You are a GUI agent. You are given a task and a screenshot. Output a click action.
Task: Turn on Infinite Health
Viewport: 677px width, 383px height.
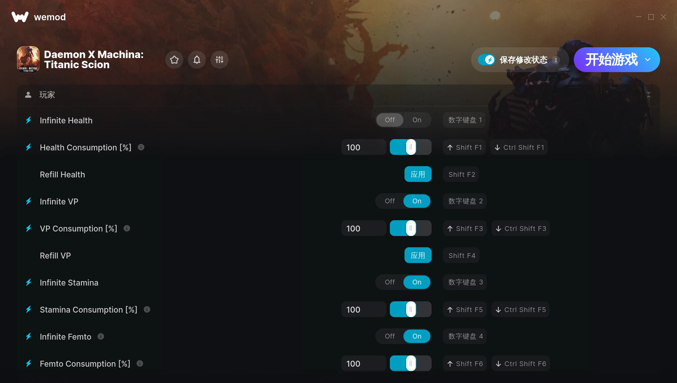coord(417,120)
